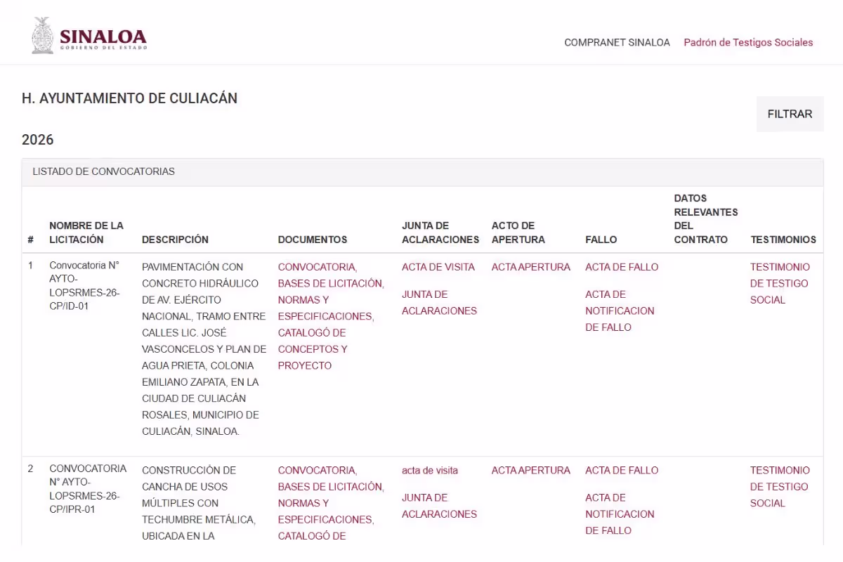Open CATALOGÓ DE CONCEPTOS Y PROYECTO for CP/ID-01
Image resolution: width=843 pixels, height=562 pixels.
pos(313,349)
